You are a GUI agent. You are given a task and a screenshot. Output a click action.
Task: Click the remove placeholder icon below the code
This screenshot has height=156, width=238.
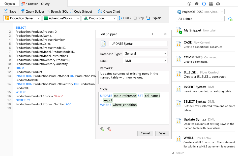(109, 129)
